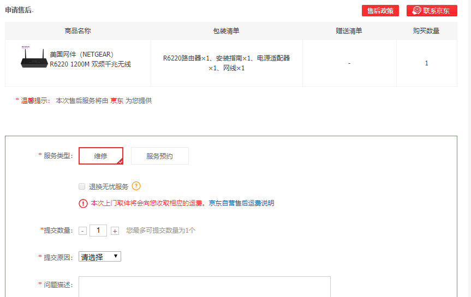Increase quantity with the plus button
Image resolution: width=471 pixels, height=297 pixels.
coord(115,231)
